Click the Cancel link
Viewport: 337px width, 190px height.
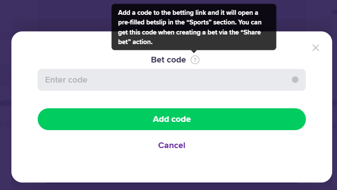click(172, 145)
